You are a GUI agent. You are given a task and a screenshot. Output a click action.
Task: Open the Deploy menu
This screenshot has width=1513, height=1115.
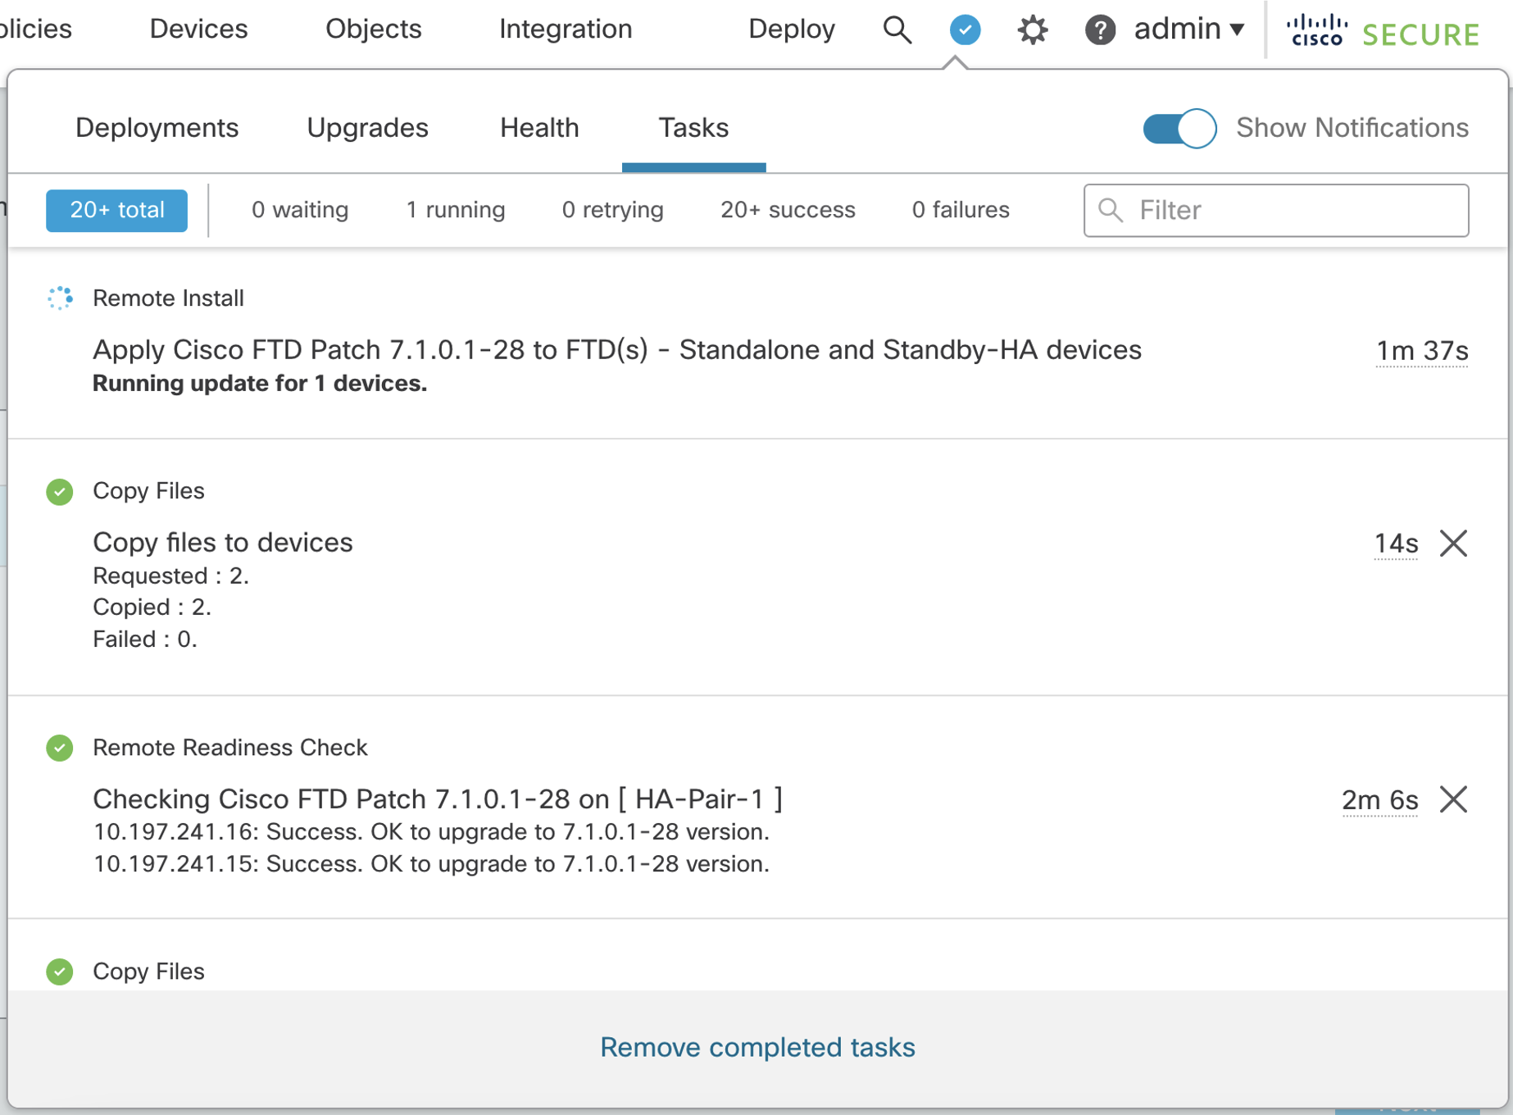click(x=792, y=29)
